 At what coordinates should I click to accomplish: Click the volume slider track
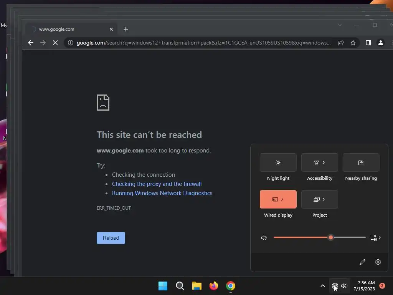[x=320, y=237]
